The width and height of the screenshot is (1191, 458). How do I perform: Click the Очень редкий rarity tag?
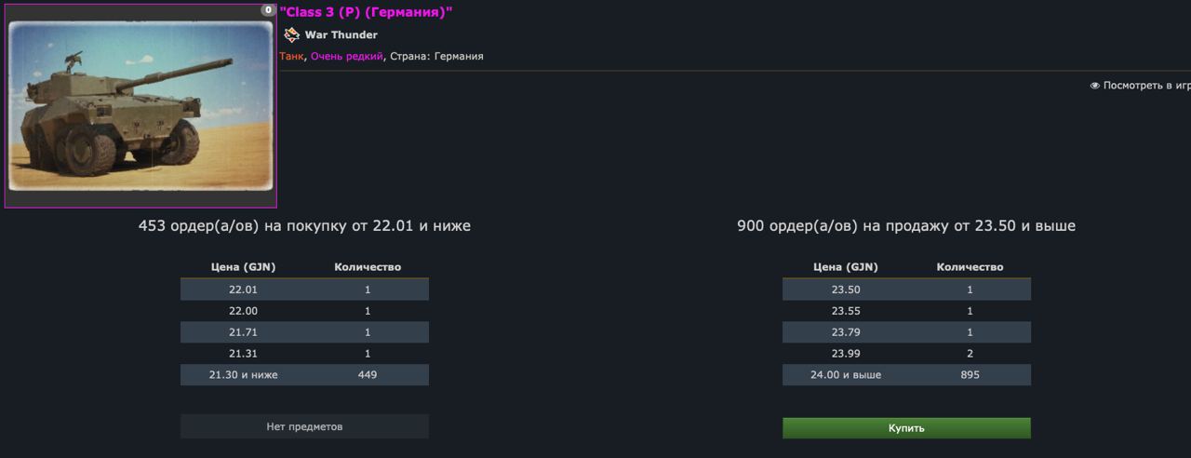click(347, 56)
